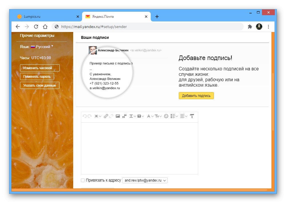
Task: Open the and.rew.lptw@yandex.ru address dropdown
Action: pyautogui.click(x=145, y=180)
